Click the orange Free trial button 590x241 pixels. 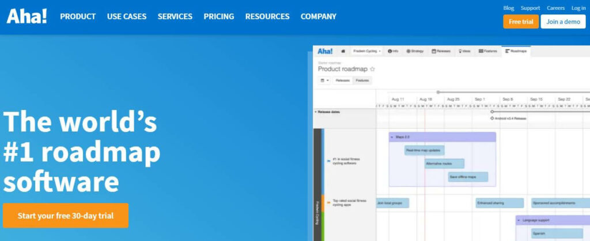[x=521, y=22]
